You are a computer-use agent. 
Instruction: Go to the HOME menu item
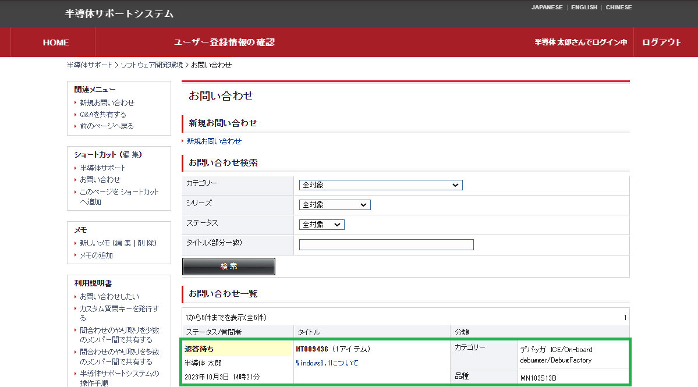[56, 42]
